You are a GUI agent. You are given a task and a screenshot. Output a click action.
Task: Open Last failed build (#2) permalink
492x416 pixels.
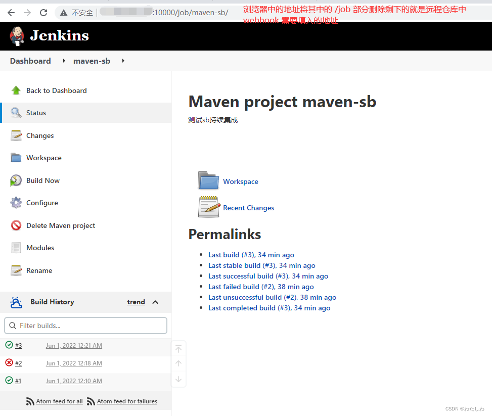tap(261, 287)
